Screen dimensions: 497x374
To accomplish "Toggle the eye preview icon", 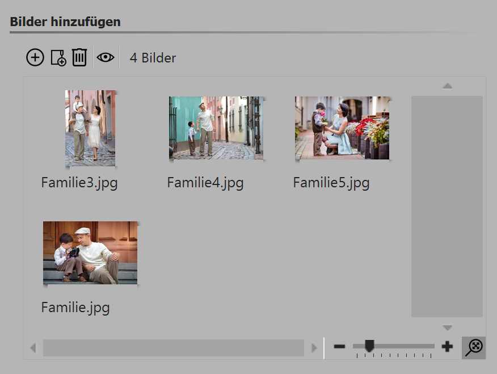I will pyautogui.click(x=106, y=57).
